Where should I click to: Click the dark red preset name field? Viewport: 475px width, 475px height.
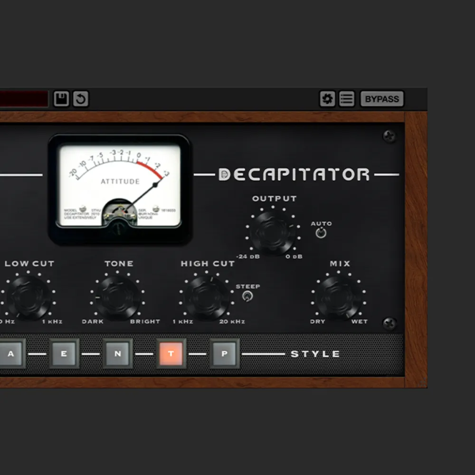click(24, 99)
